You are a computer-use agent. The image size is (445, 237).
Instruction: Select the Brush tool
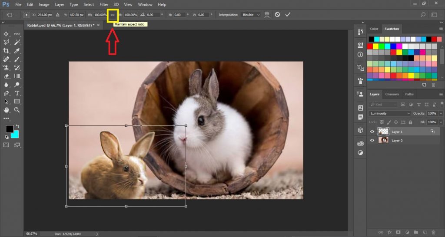coord(17,59)
